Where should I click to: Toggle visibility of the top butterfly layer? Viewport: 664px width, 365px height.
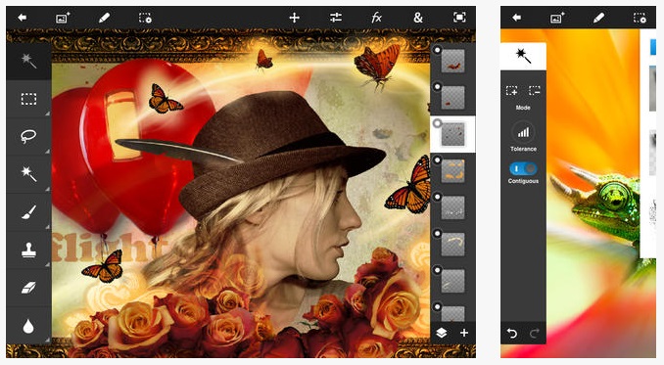438,50
